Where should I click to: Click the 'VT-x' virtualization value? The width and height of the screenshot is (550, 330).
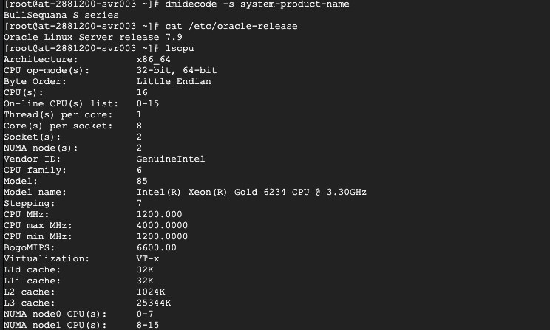[148, 258]
